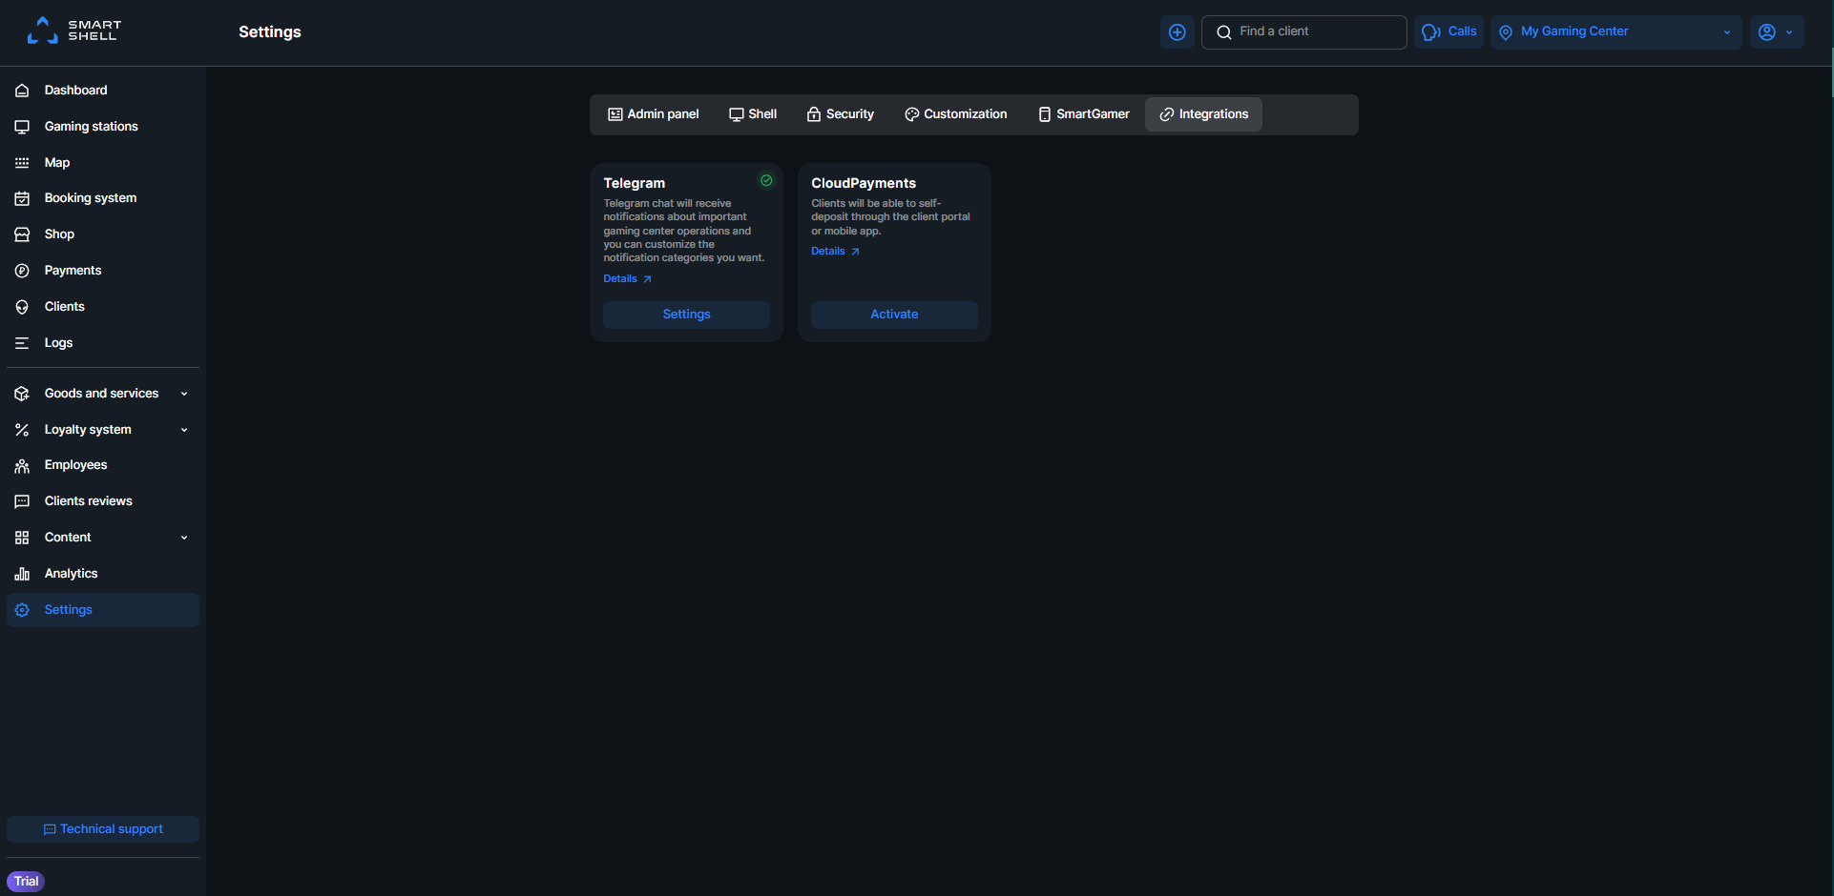Click the Customization palette icon

click(912, 114)
